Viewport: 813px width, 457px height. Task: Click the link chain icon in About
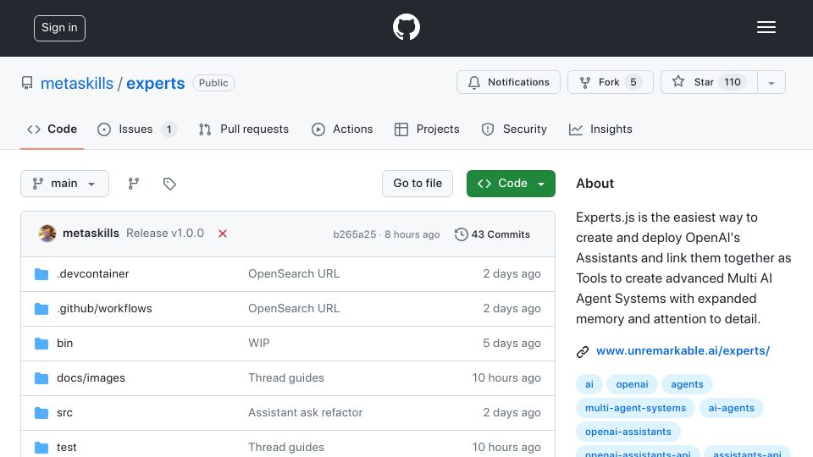583,352
